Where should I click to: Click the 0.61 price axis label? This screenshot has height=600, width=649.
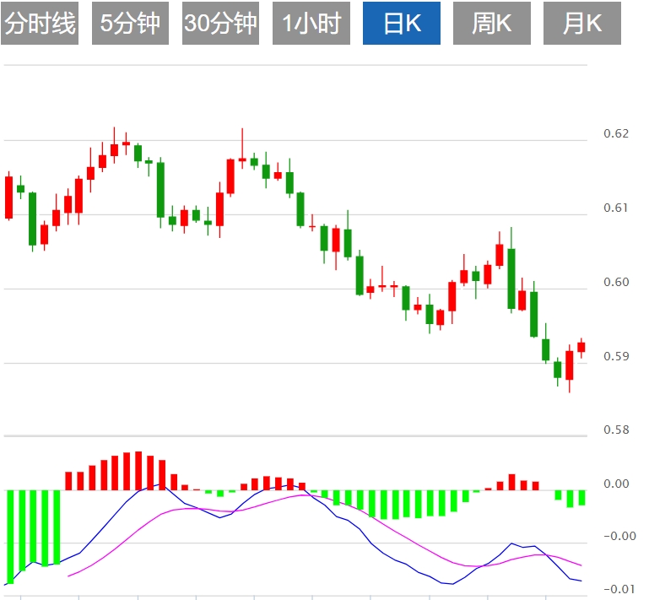(x=617, y=208)
